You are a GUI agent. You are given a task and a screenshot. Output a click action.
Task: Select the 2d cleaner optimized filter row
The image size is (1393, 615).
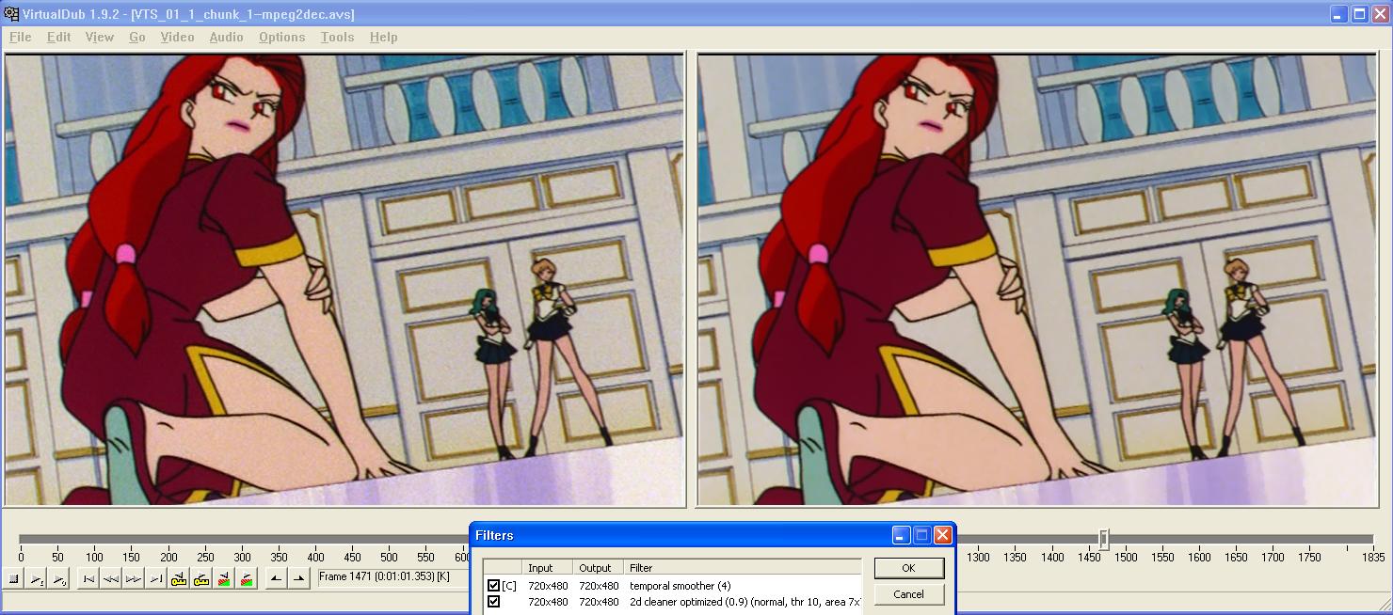pos(672,602)
